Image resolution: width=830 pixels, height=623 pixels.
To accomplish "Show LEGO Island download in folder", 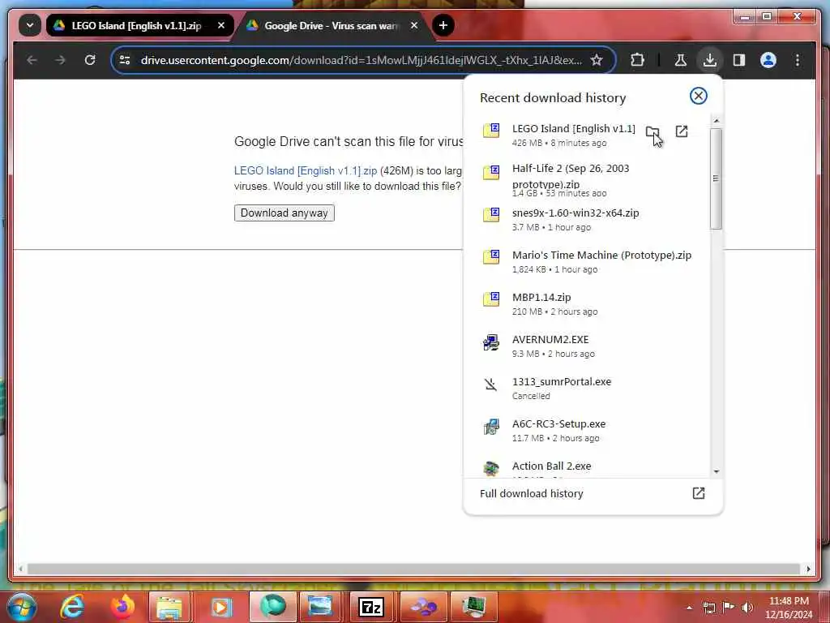I will pos(652,131).
